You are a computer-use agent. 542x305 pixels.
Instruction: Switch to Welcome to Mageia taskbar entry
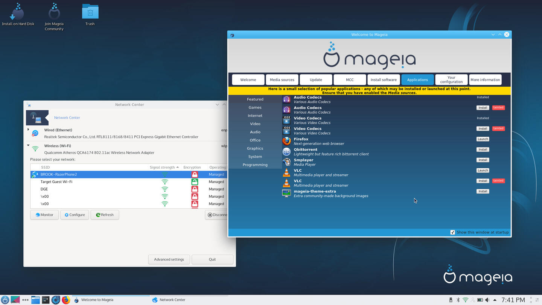(111, 300)
